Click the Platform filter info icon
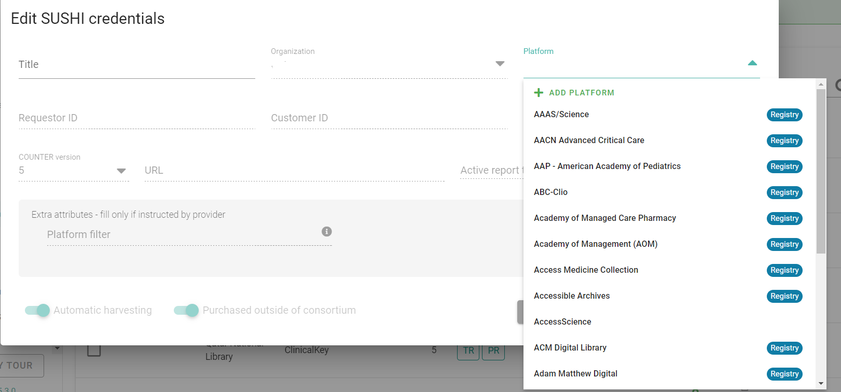Viewport: 841px width, 392px height. 326,231
